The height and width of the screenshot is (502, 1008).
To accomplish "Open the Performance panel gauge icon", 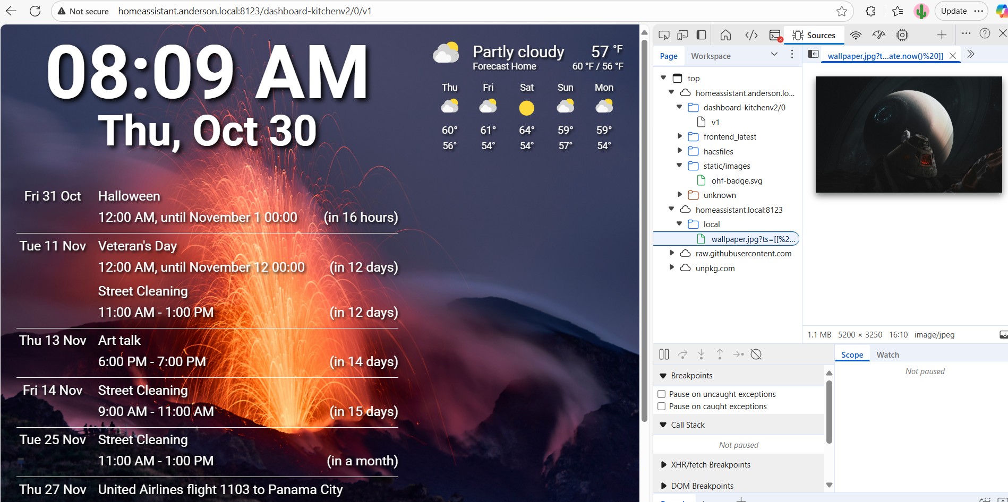I will [x=878, y=35].
